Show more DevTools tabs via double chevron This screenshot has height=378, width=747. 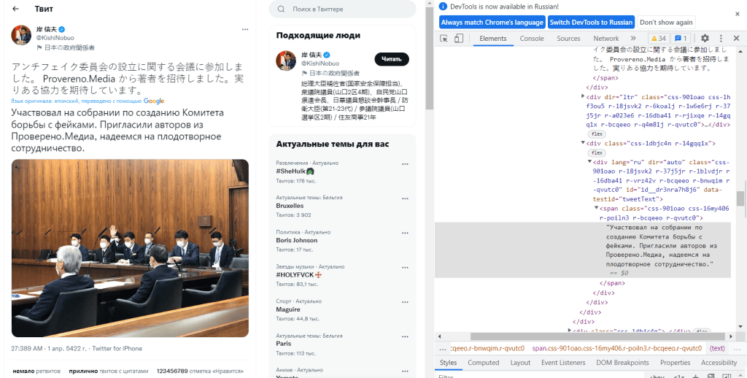[633, 39]
